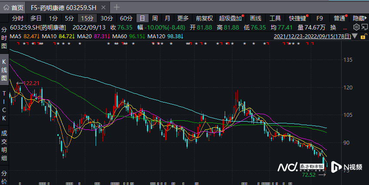This screenshot has height=185, width=369.
Task: Expand the date range dropdown triangle
Action: [355, 36]
